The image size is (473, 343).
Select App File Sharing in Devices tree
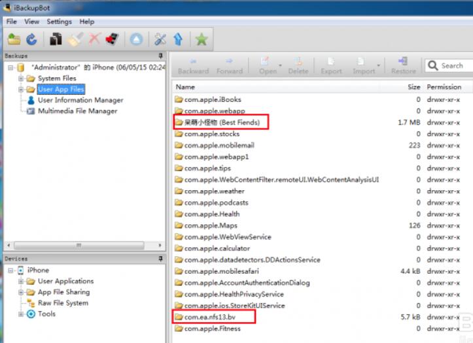63,293
